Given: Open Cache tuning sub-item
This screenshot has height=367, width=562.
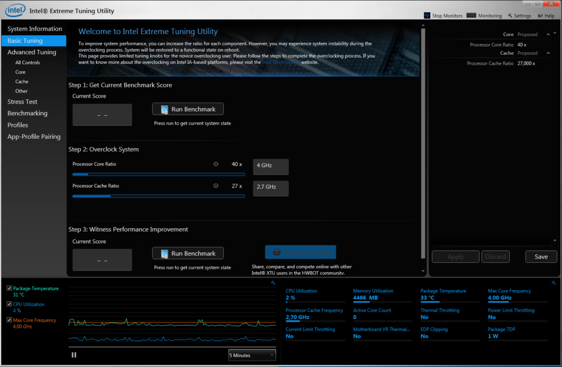Looking at the screenshot, I should point(22,81).
